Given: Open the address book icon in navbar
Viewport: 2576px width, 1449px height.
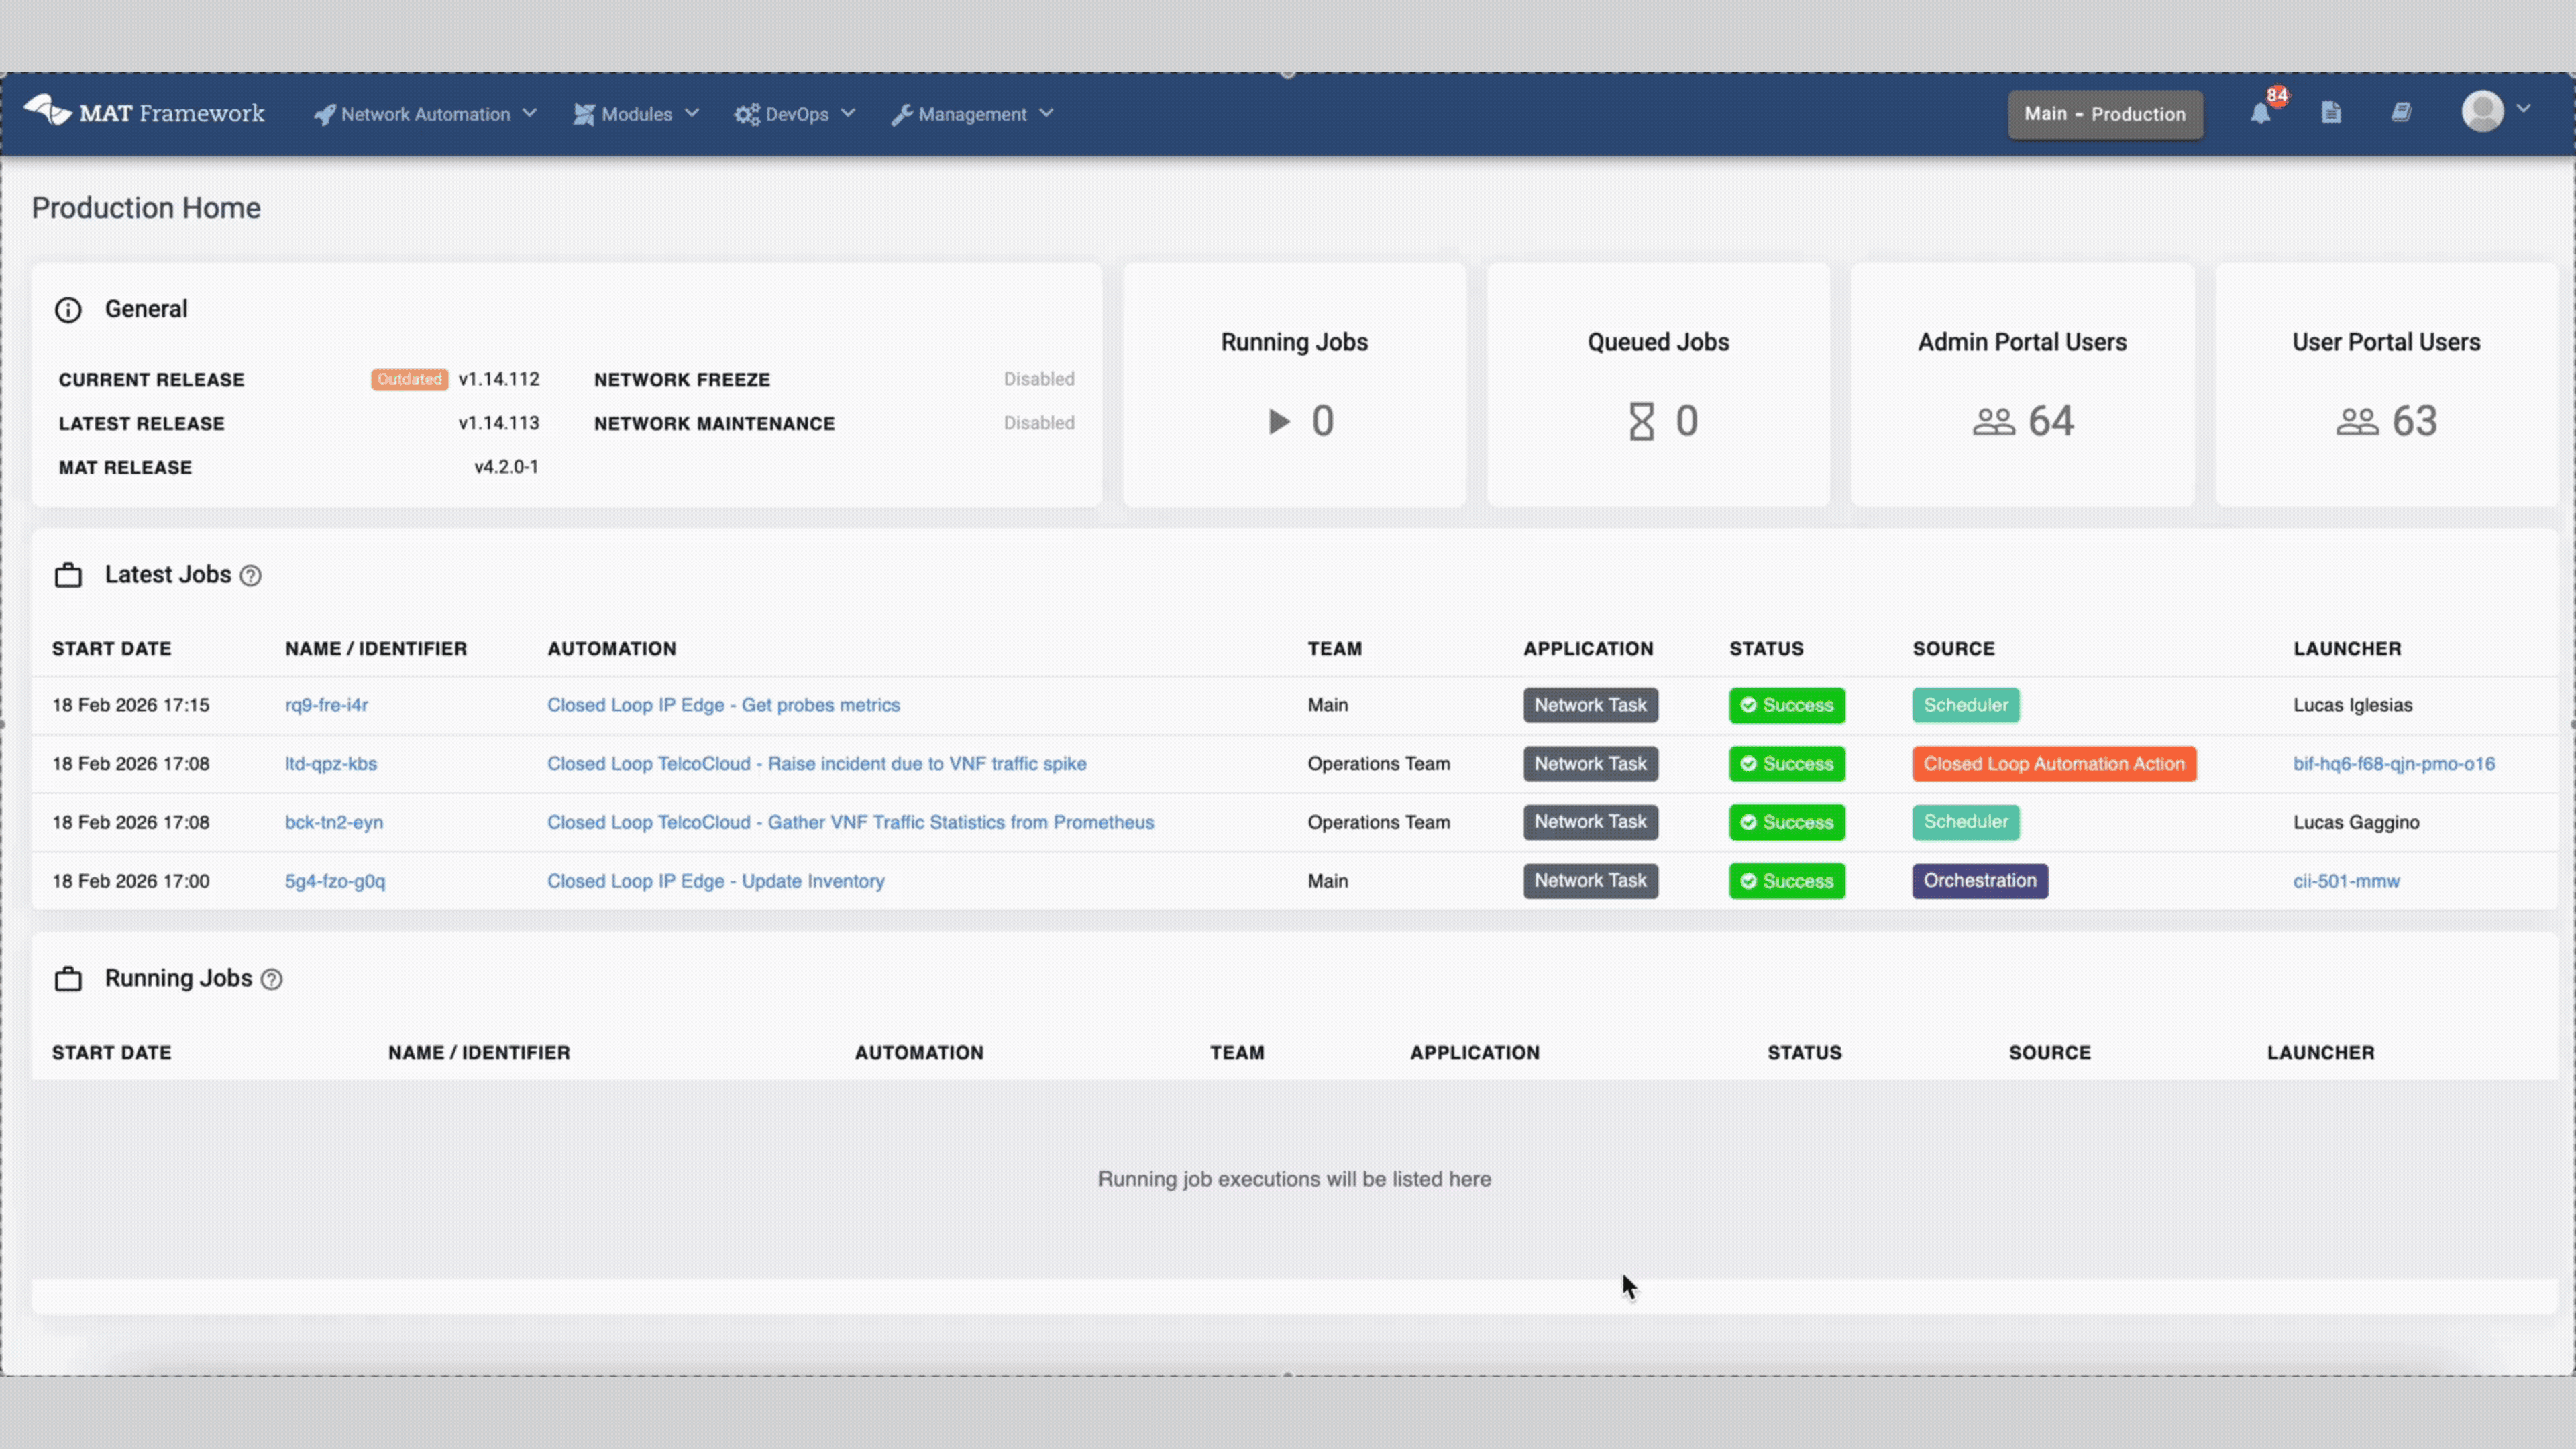Looking at the screenshot, I should (2402, 113).
